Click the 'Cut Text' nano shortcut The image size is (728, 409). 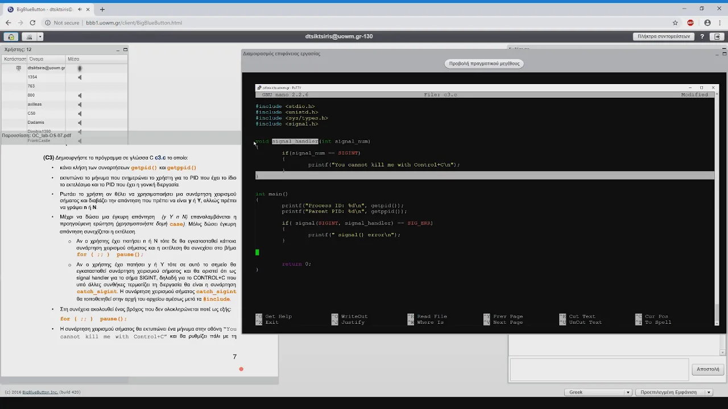click(582, 316)
